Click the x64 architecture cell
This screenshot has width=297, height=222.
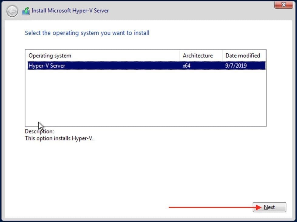click(x=186, y=66)
